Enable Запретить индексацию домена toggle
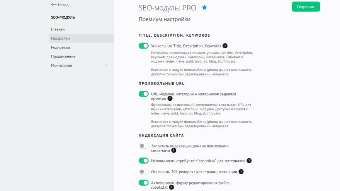The width and height of the screenshot is (340, 191). (144, 146)
